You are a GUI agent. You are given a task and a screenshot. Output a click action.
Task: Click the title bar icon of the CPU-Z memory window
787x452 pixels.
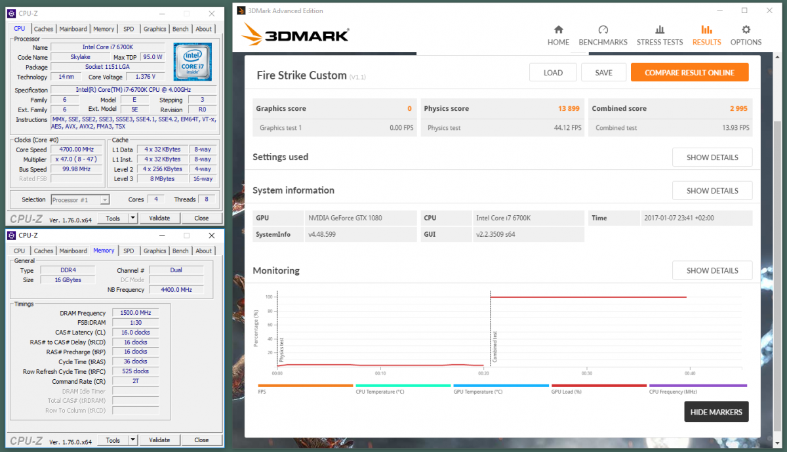pos(11,235)
